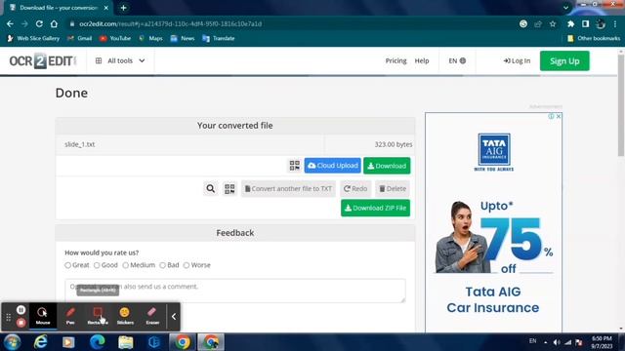The width and height of the screenshot is (625, 351).
Task: Open the Translate bookmark
Action: tap(219, 38)
